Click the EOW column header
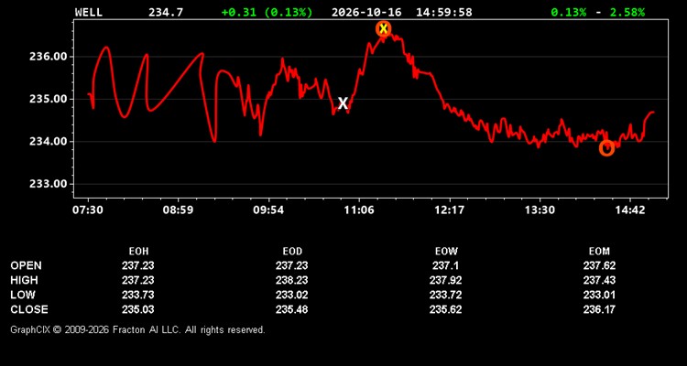687x366 pixels. click(x=446, y=252)
